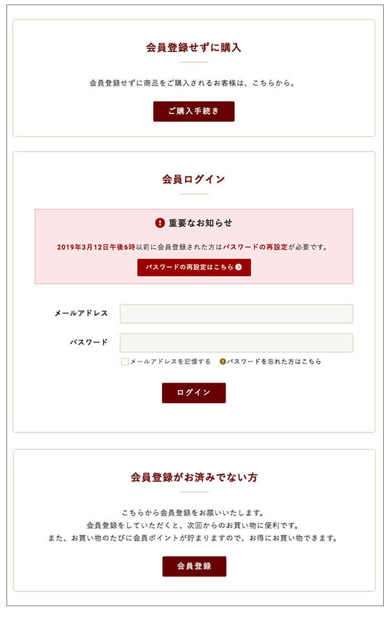Open パスワードを忘れた方はこちら link
The image size is (389, 625).
(x=274, y=362)
